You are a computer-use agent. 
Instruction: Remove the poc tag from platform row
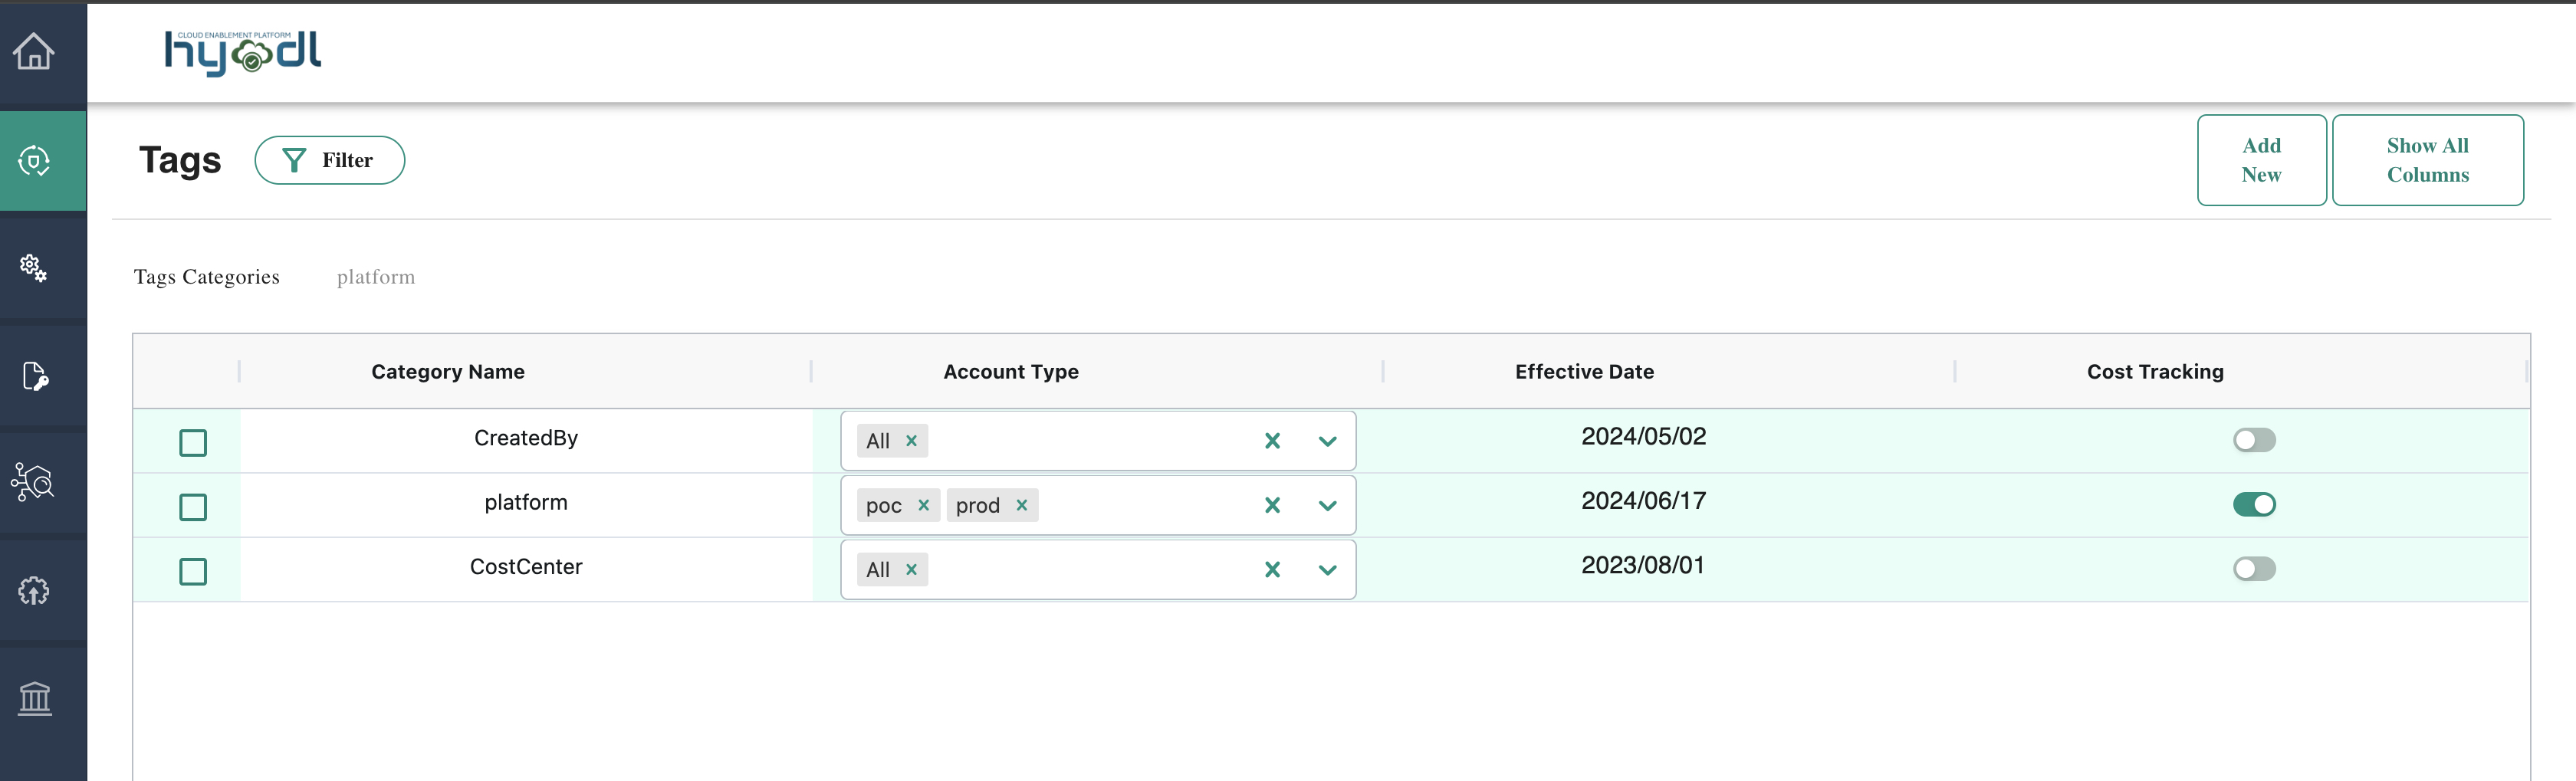pos(925,505)
